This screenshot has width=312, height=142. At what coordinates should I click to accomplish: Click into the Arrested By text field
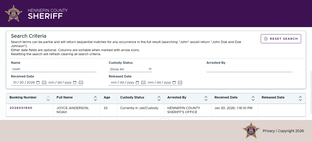[x=249, y=69]
